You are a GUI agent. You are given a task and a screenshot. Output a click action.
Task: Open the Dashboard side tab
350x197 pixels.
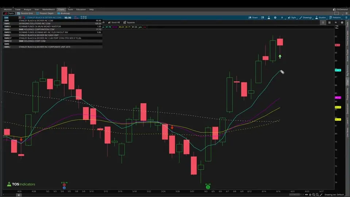click(x=347, y=109)
